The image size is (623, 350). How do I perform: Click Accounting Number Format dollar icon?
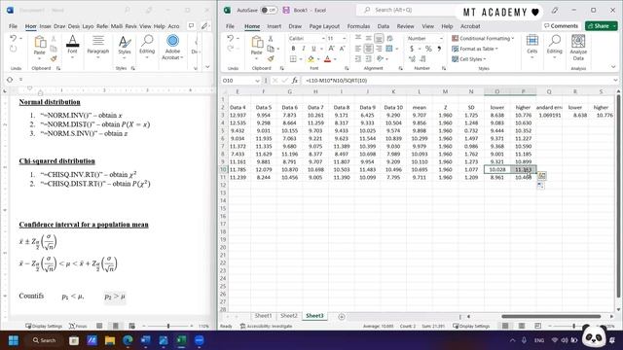click(412, 49)
